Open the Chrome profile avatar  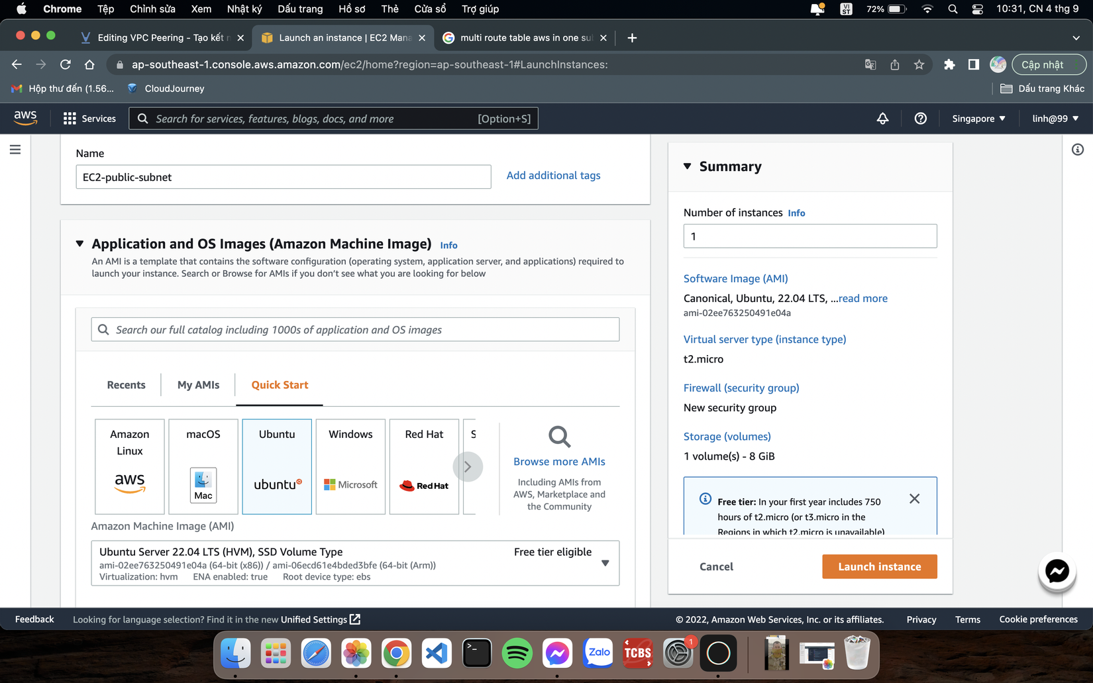pyautogui.click(x=998, y=64)
